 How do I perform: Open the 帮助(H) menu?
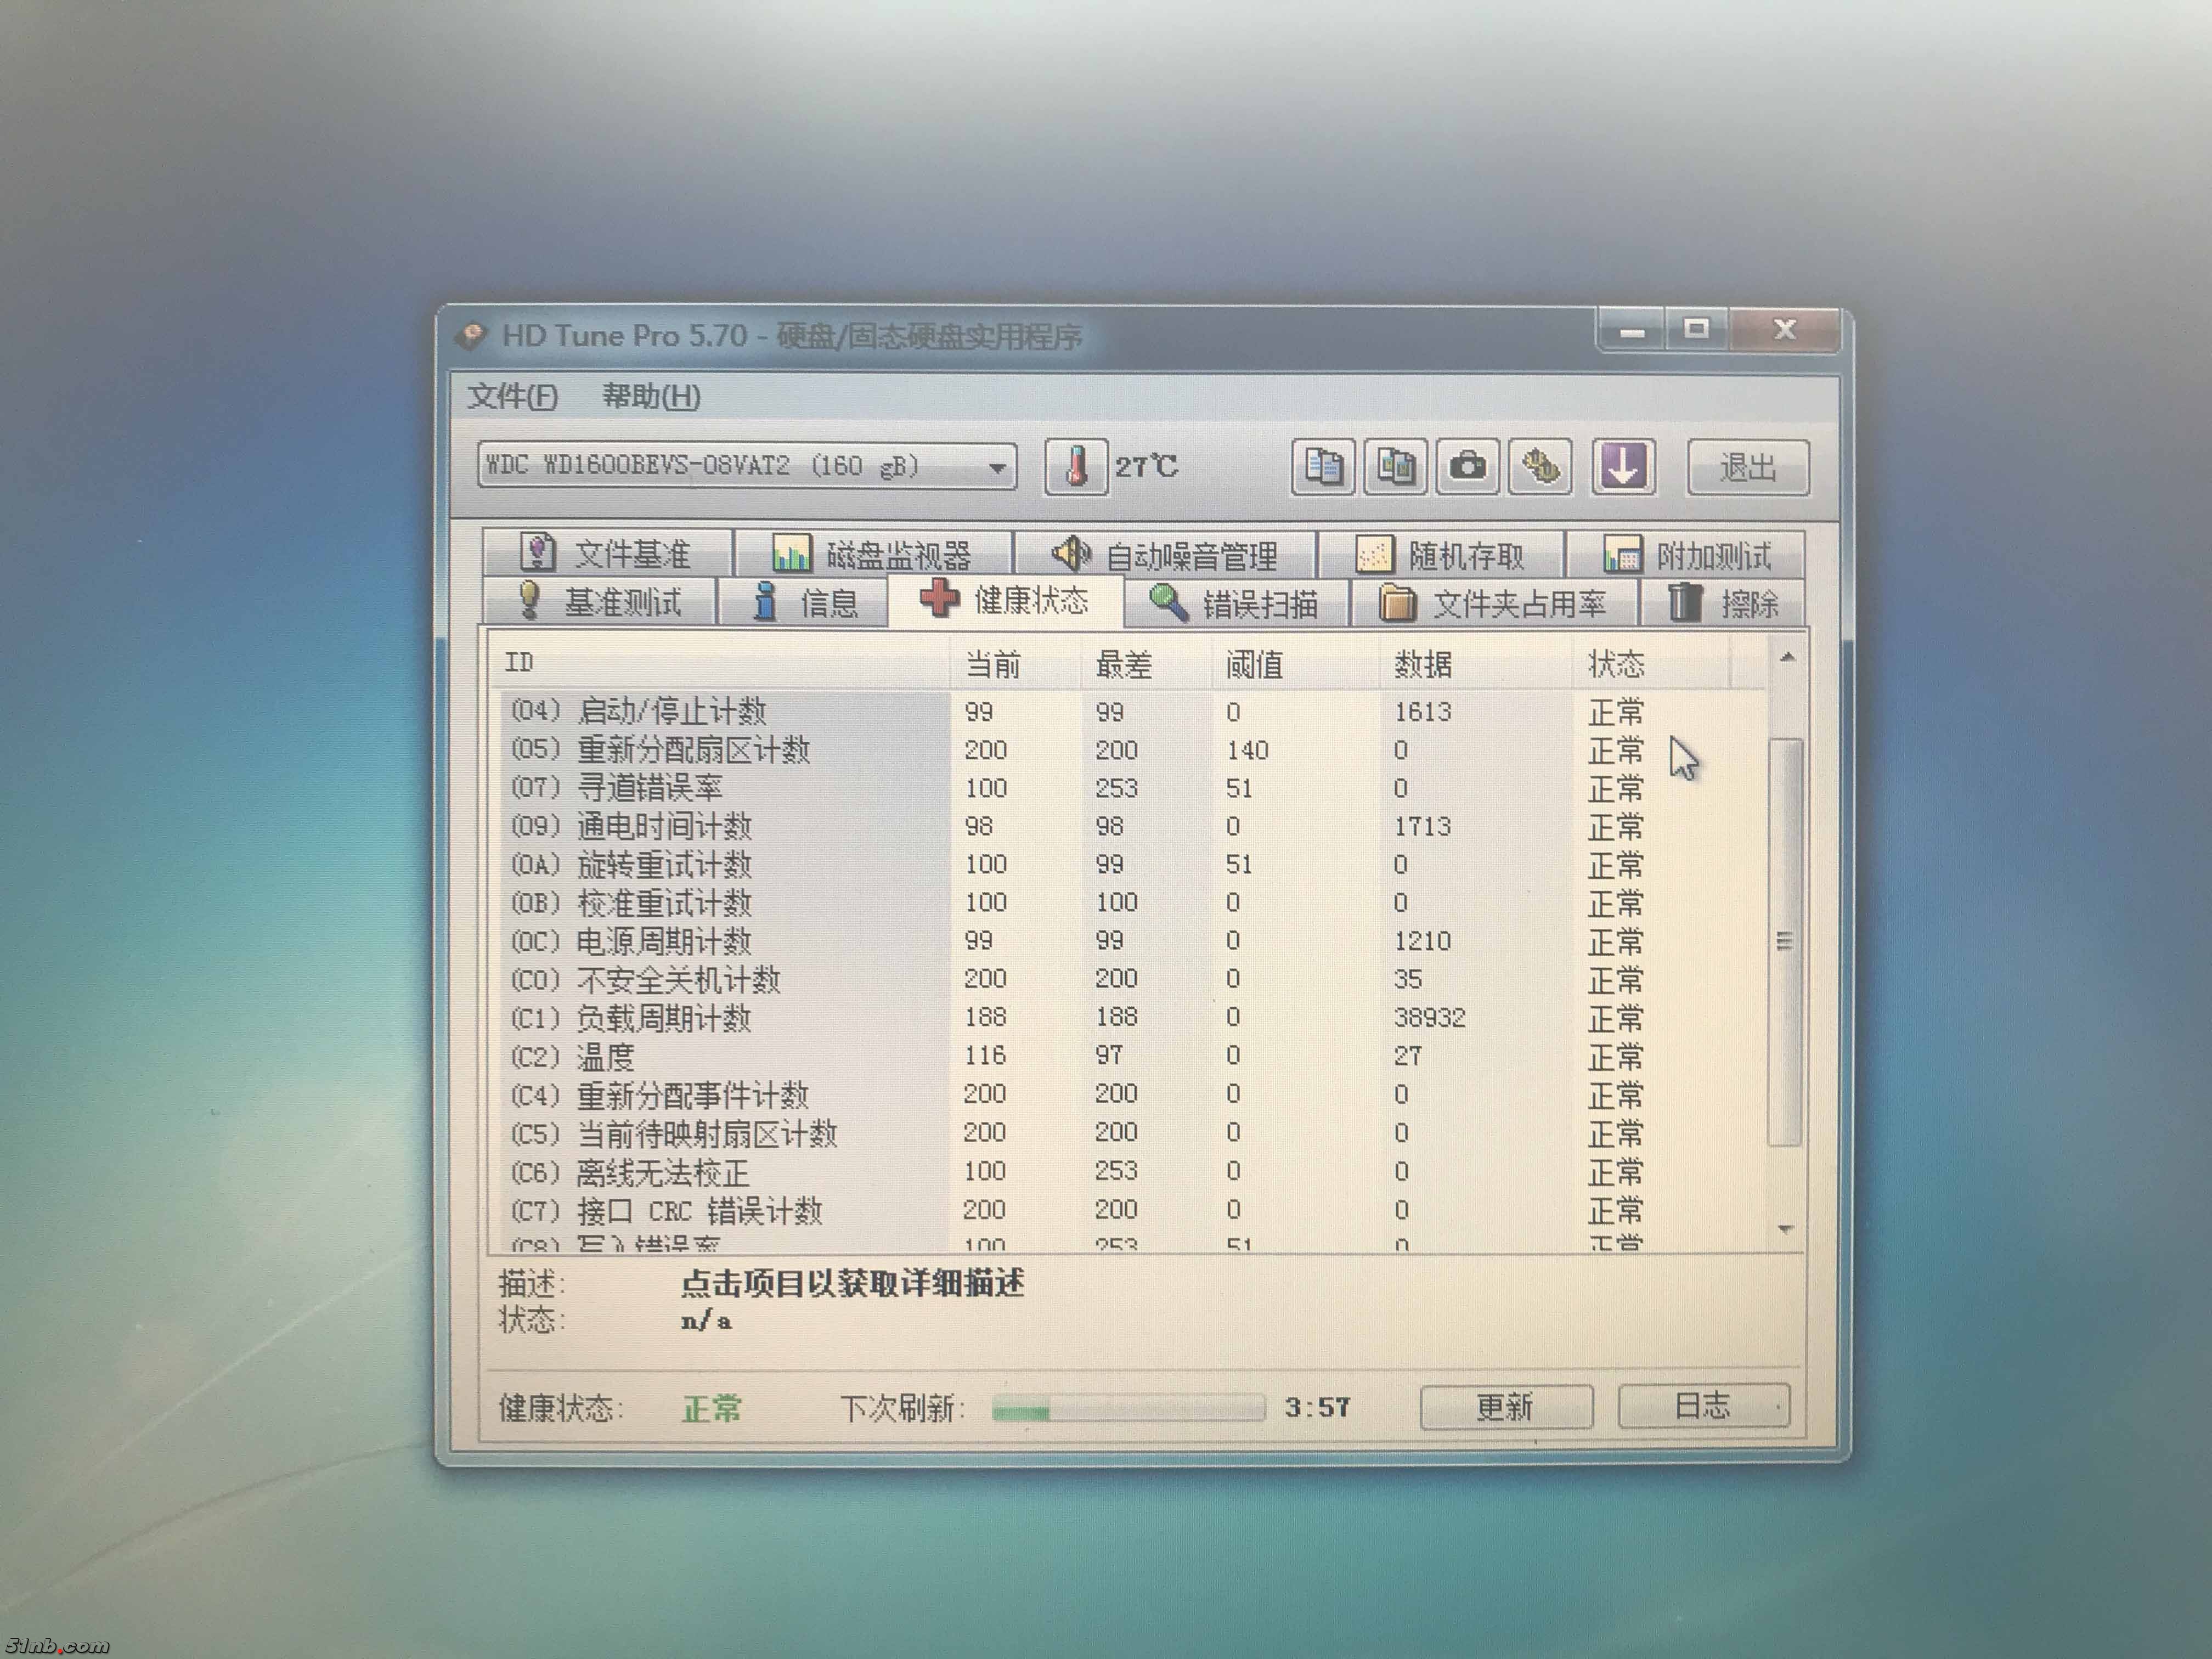651,397
